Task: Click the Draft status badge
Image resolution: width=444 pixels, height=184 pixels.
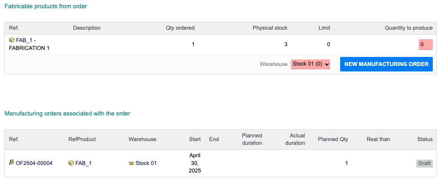Action: pyautogui.click(x=424, y=163)
